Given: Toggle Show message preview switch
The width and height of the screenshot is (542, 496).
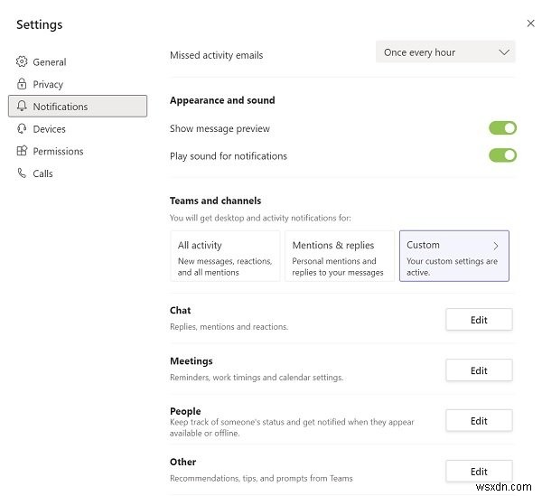Looking at the screenshot, I should point(502,128).
